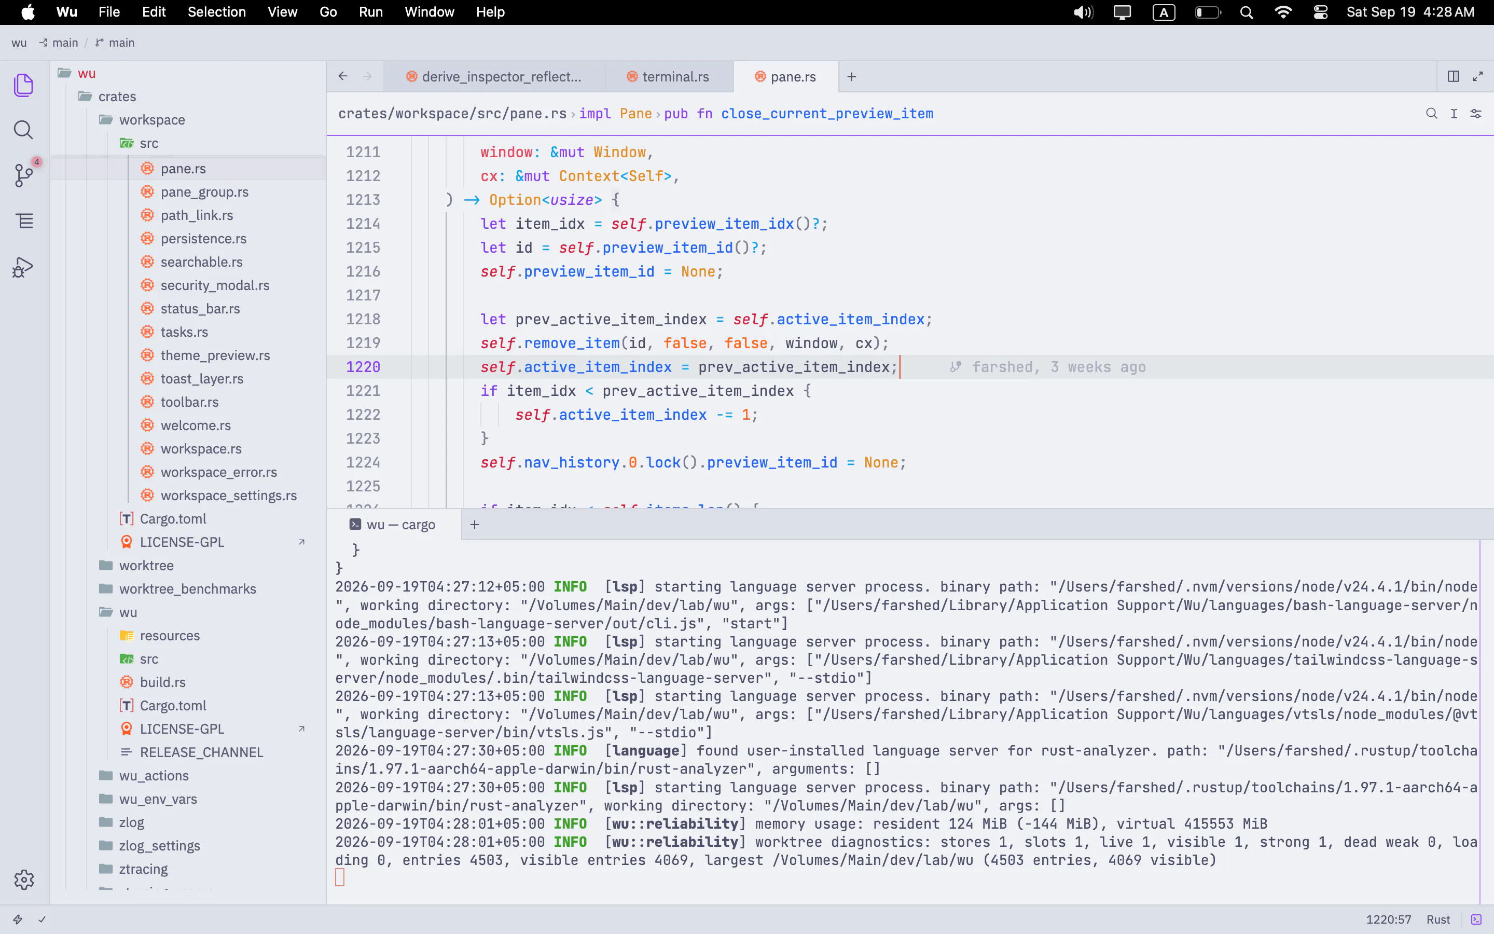
Task: Click the buffer search icon
Action: pyautogui.click(x=1432, y=114)
